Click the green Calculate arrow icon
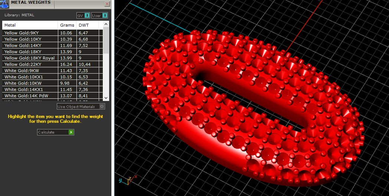389x196 pixels. coord(71,132)
